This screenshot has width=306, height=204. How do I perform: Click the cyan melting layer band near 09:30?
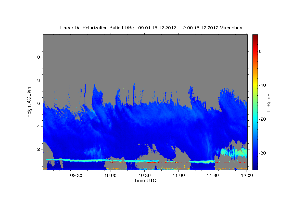(x=76, y=160)
